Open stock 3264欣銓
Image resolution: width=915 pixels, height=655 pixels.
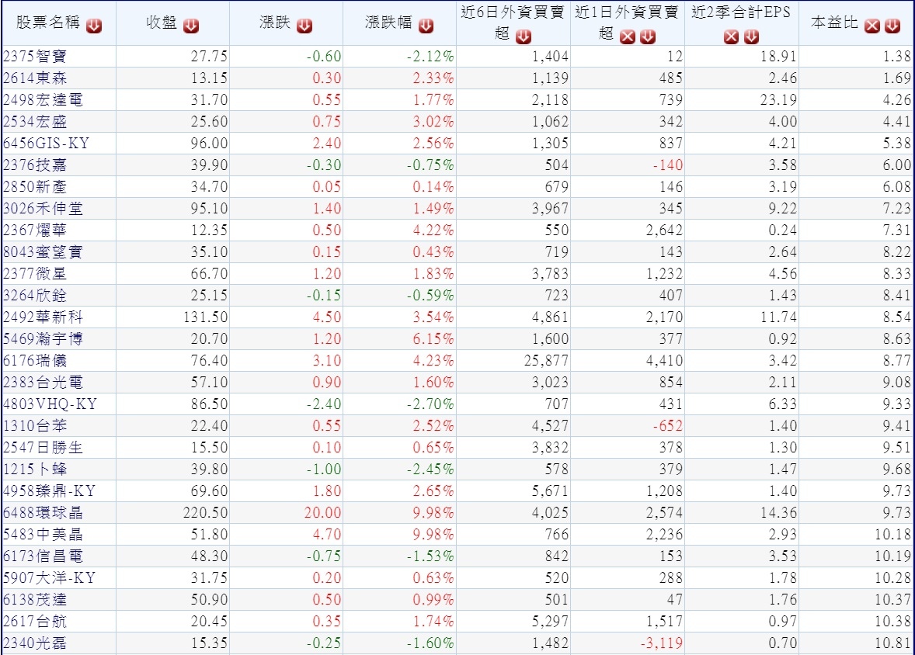35,296
